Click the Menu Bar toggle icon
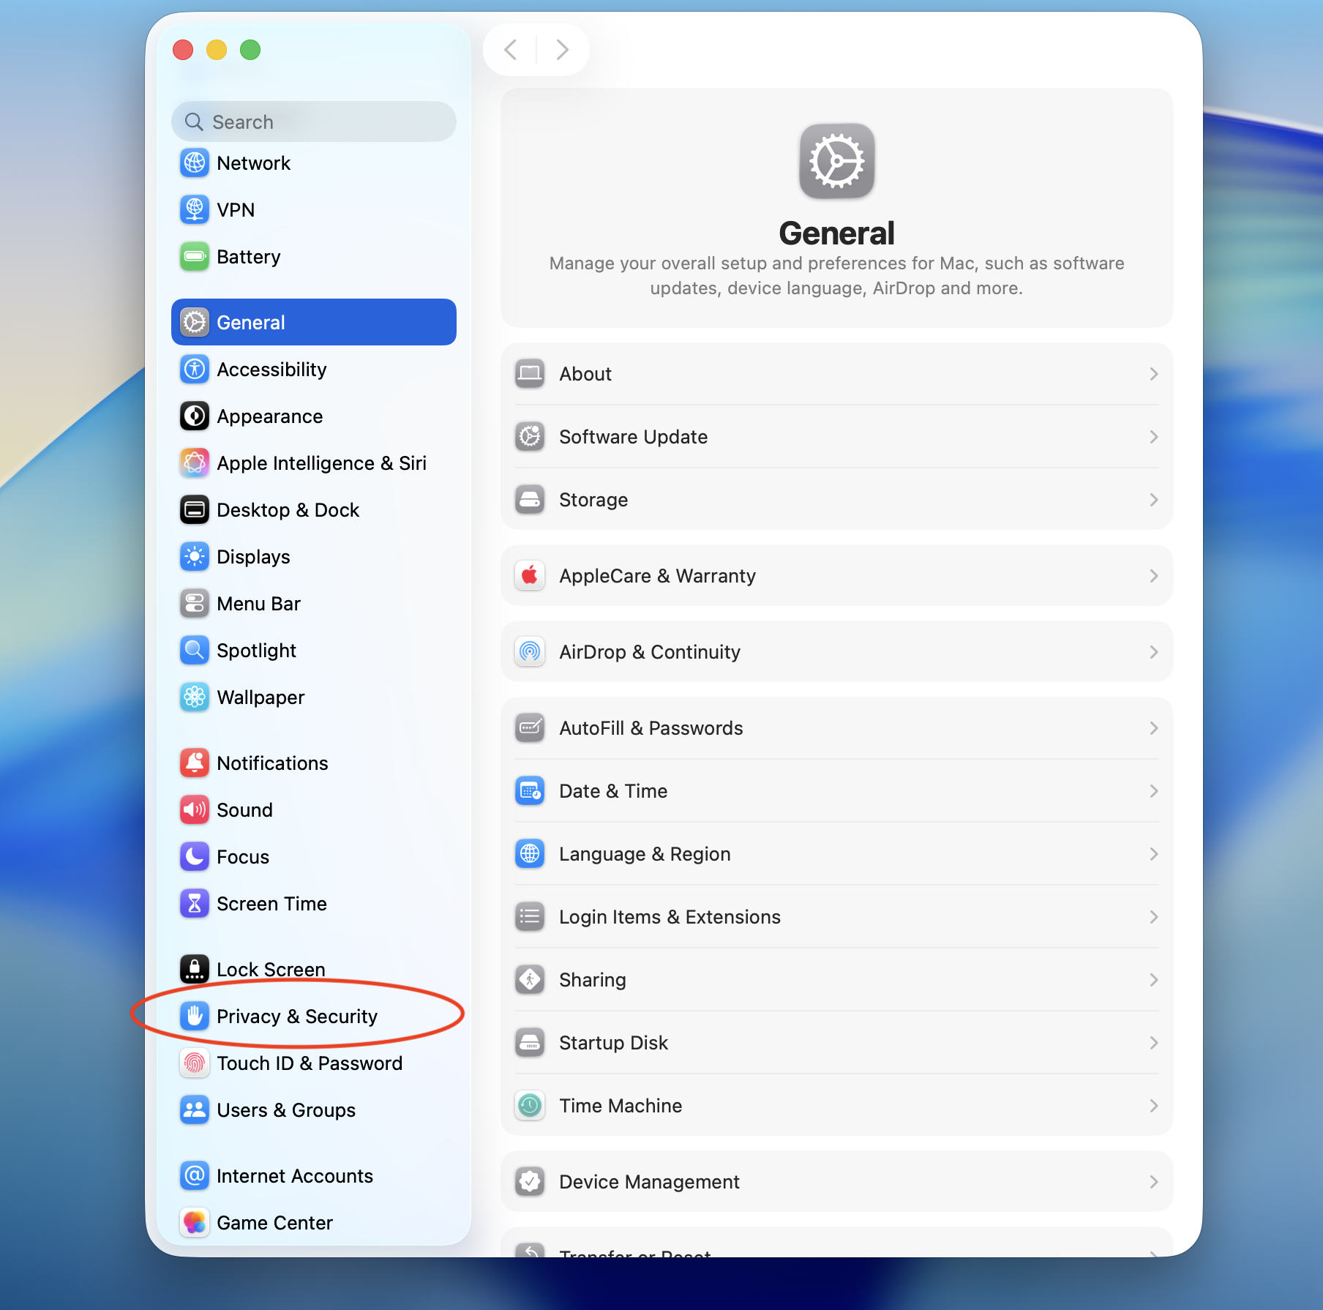Viewport: 1323px width, 1310px height. (195, 604)
